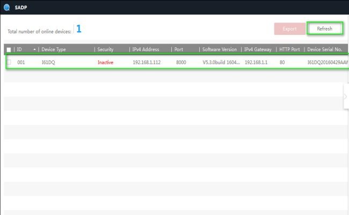Click the red Inactive security status
349x215 pixels.
pos(105,62)
